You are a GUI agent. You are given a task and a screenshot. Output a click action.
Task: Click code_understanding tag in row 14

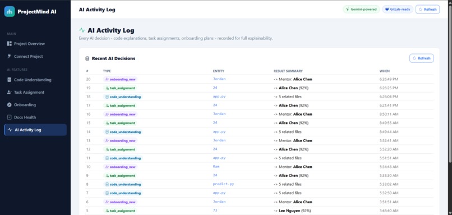tap(123, 132)
